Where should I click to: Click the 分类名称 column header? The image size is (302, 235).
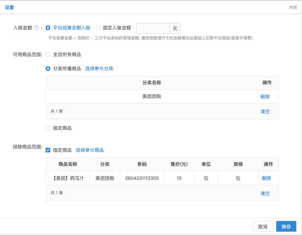152,83
